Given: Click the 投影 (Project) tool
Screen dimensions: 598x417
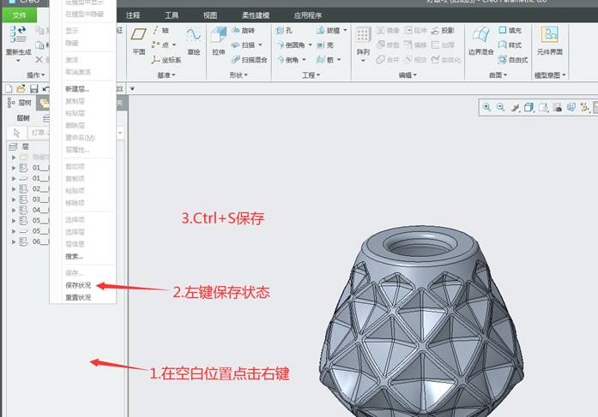Looking at the screenshot, I should (x=443, y=30).
